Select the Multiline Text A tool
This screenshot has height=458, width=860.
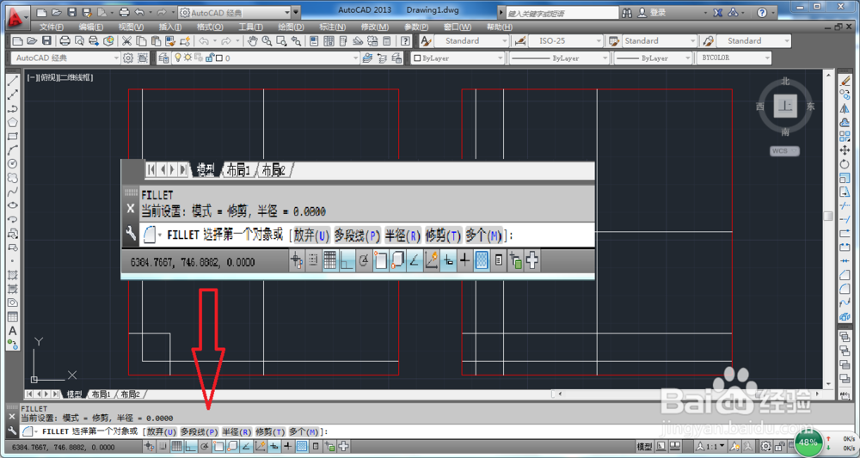click(x=13, y=331)
